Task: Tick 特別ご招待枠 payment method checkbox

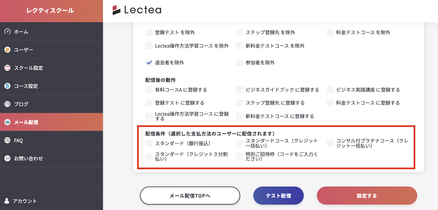Action: pos(240,156)
